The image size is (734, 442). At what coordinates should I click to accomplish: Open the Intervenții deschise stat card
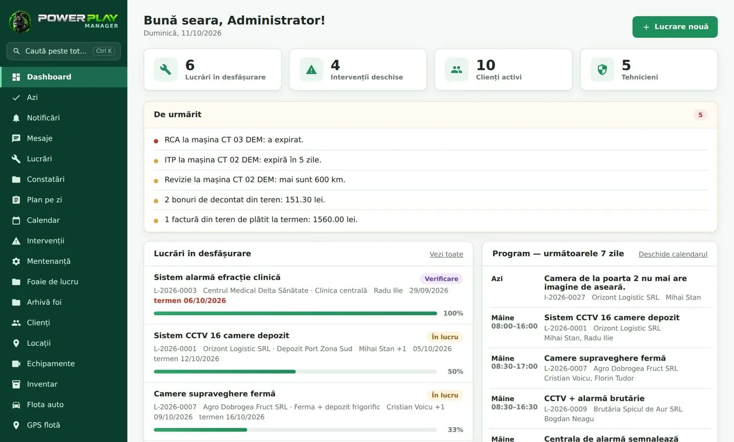coord(358,70)
